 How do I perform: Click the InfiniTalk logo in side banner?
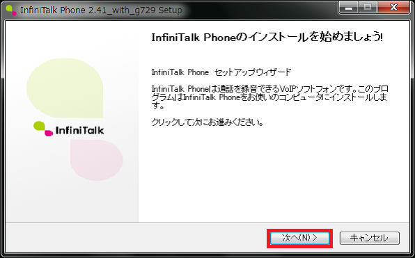point(68,129)
